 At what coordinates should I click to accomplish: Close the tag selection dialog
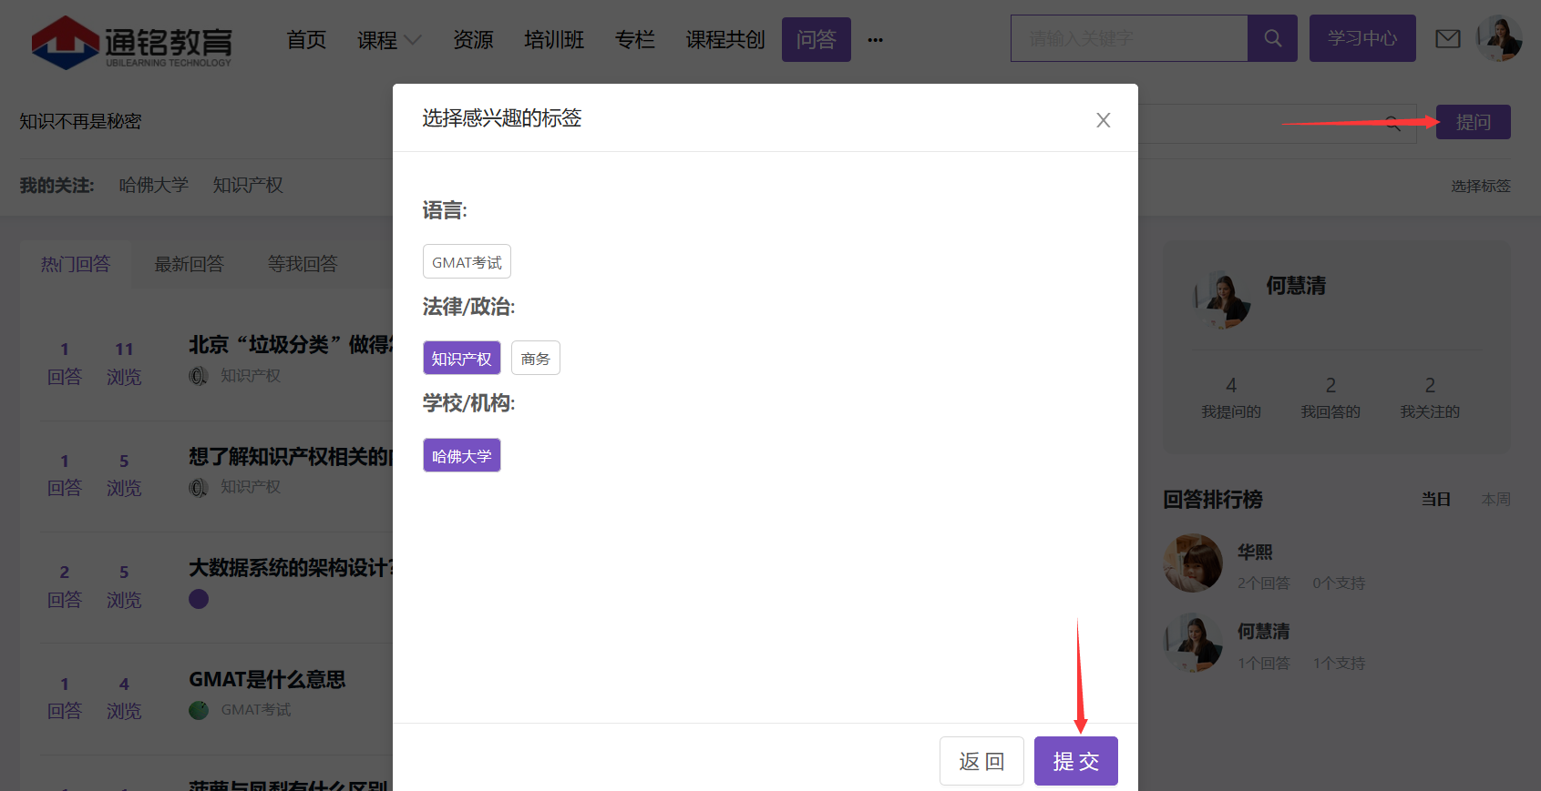click(1103, 120)
